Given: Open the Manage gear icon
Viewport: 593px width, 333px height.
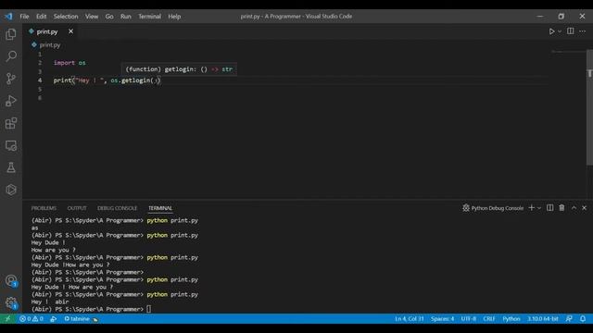Looking at the screenshot, I should pyautogui.click(x=11, y=302).
